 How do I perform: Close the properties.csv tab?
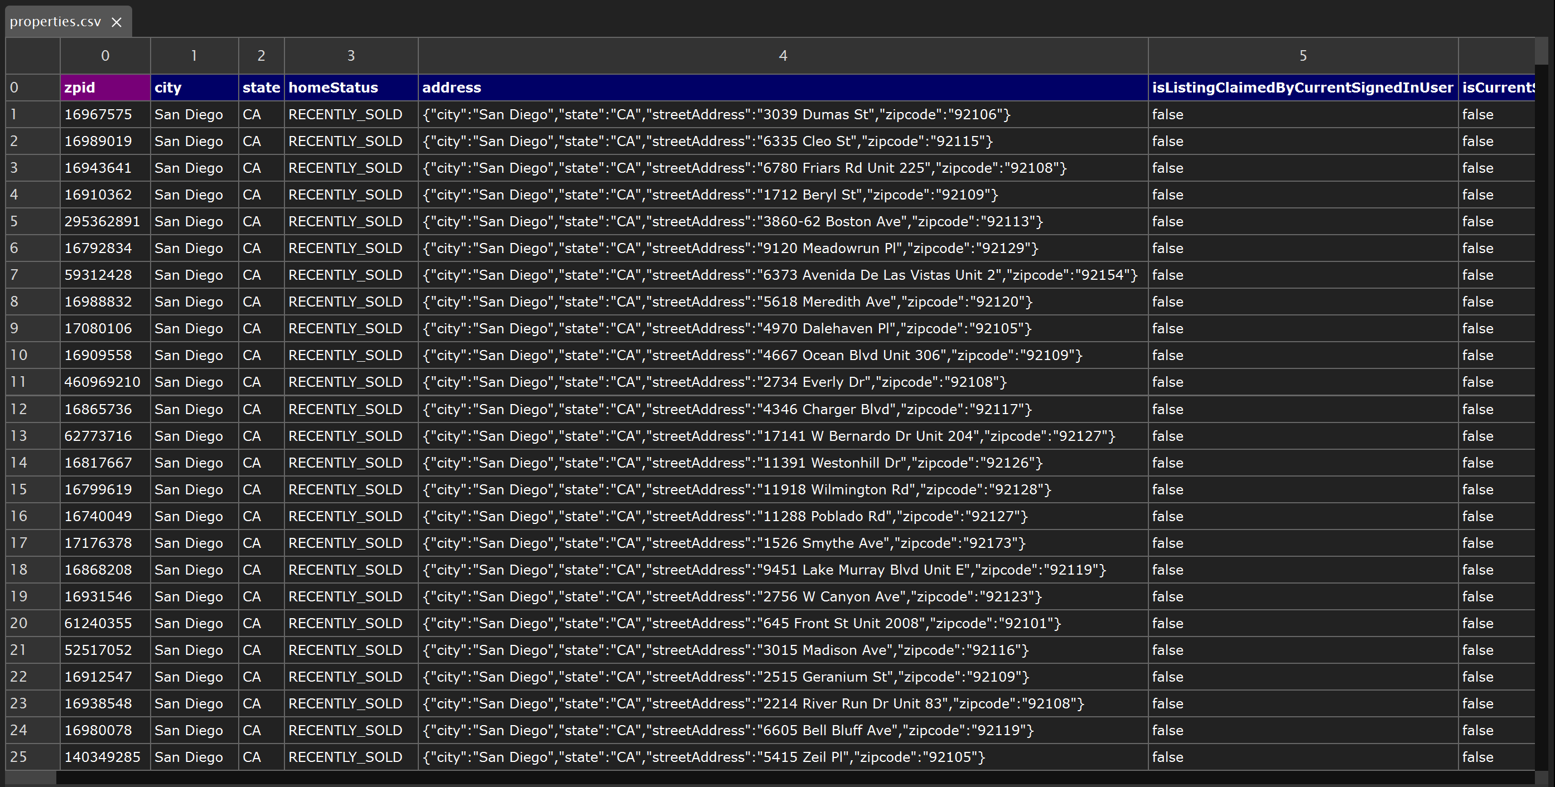[117, 22]
